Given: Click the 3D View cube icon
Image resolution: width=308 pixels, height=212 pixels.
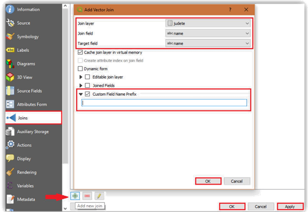Looking at the screenshot, I should tap(10, 77).
